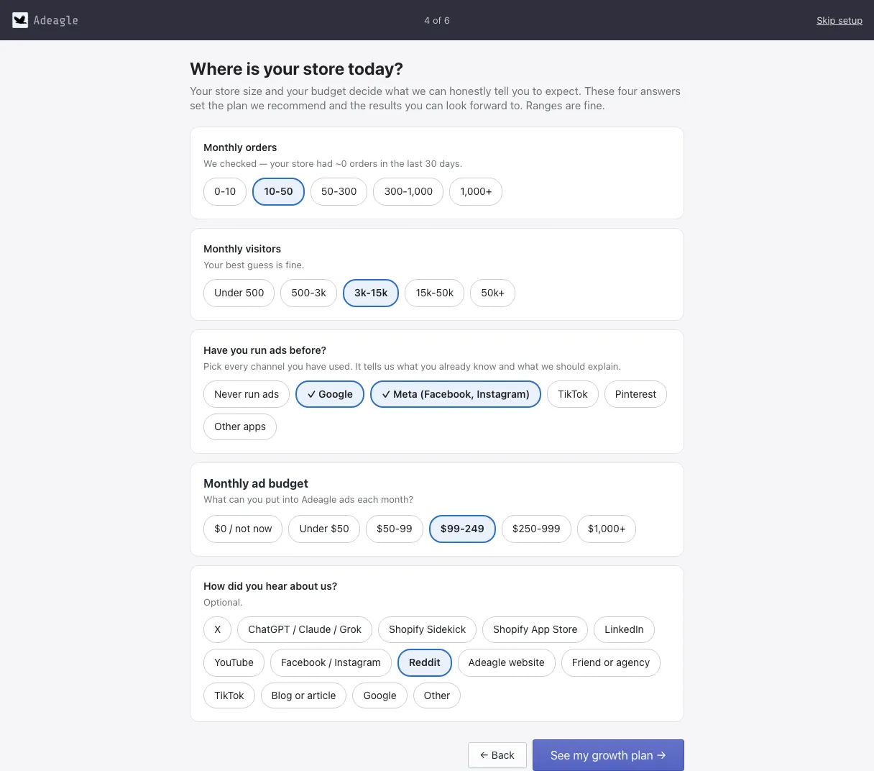Select Facebook / Instagram referral source
Image resolution: width=874 pixels, height=771 pixels.
(331, 662)
